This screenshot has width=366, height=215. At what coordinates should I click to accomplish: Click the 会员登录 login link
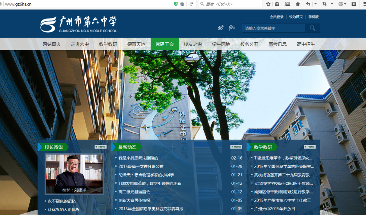point(277,17)
